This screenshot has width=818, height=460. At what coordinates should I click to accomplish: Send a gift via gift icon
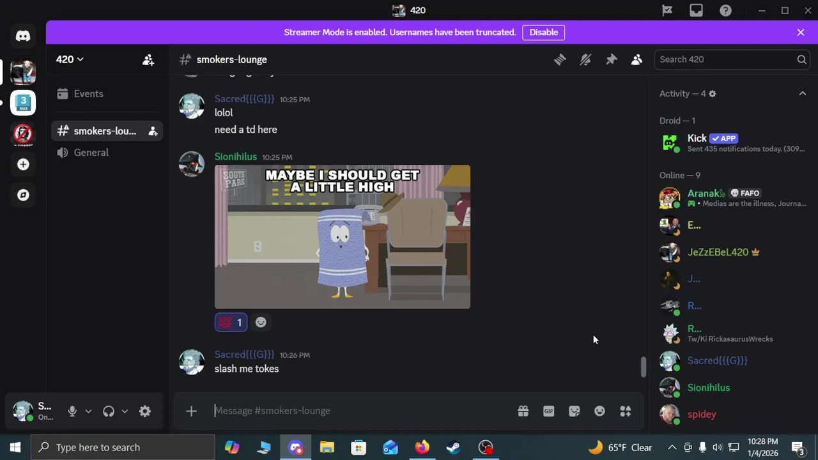pos(523,411)
